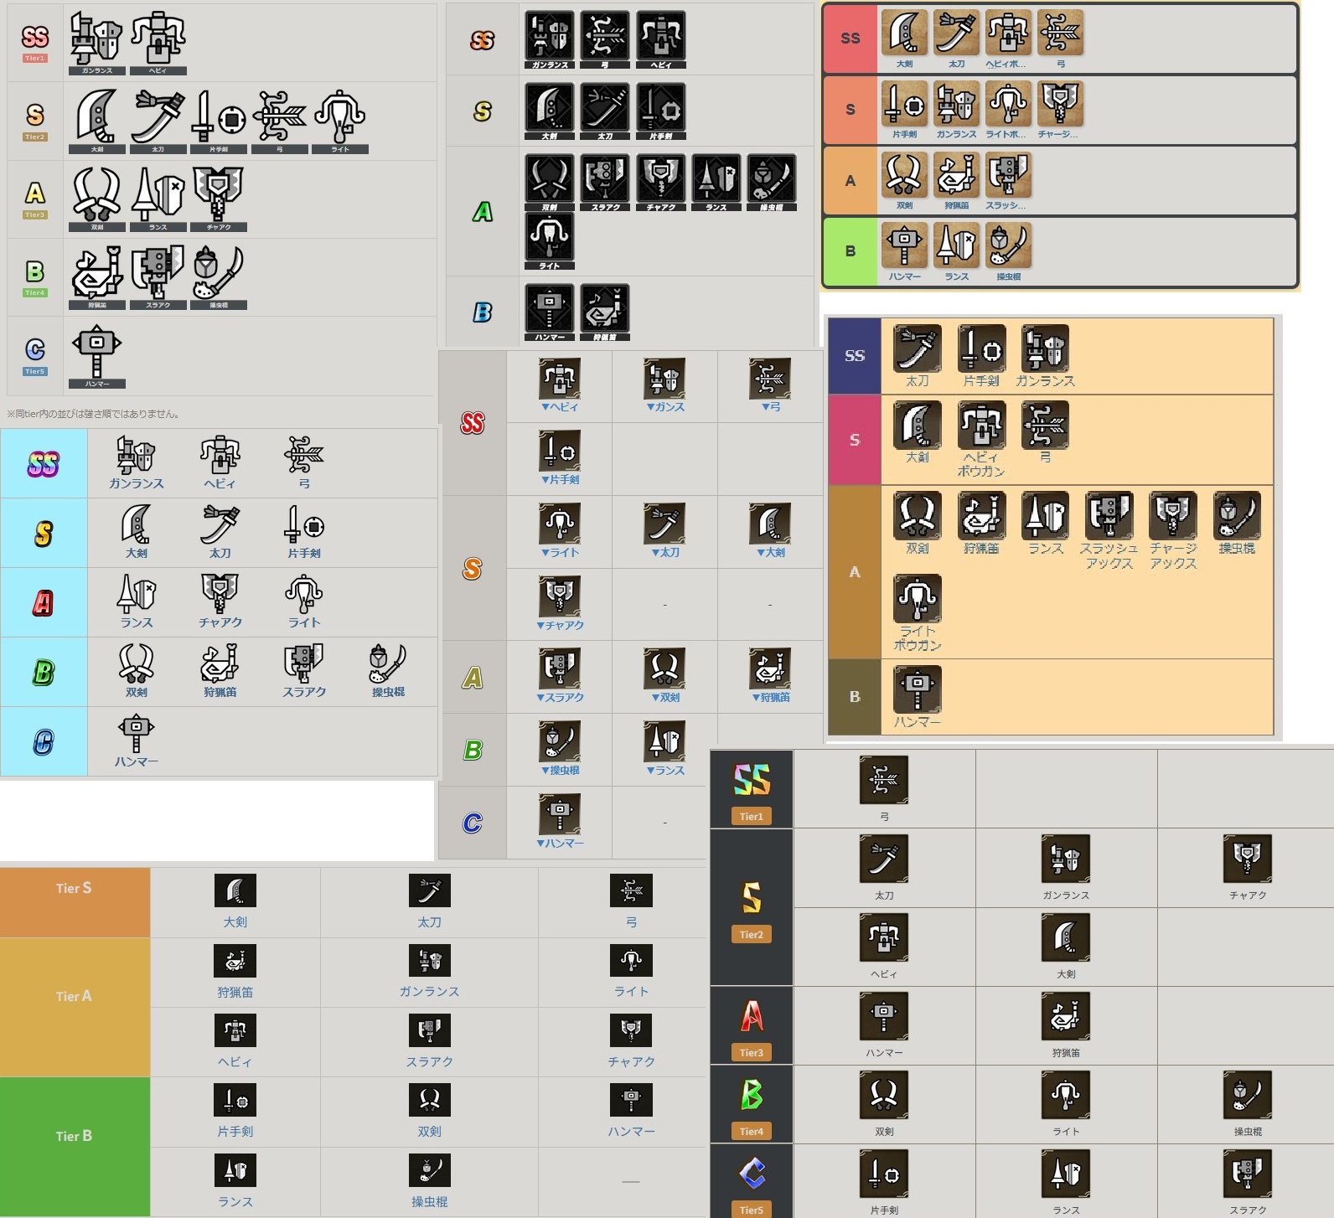Click the チャージ... icon in salmon S row
The width and height of the screenshot is (1334, 1218).
point(1060,104)
